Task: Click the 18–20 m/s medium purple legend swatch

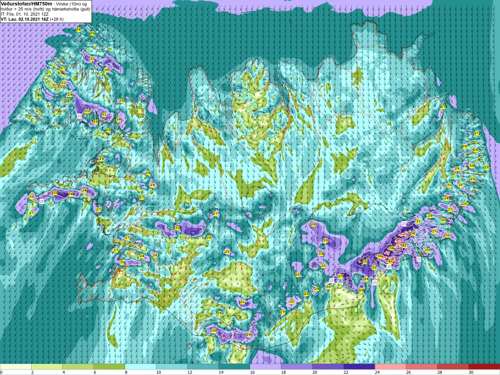Action: pos(297,367)
